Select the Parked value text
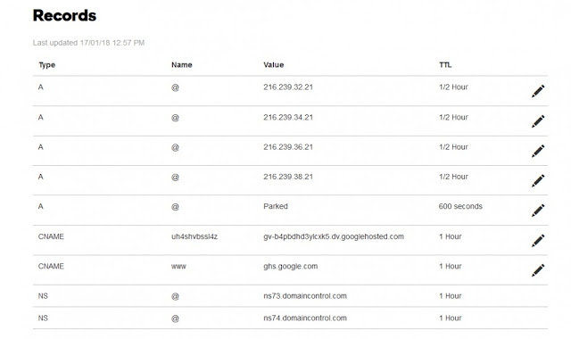571x339 pixels. (x=276, y=206)
